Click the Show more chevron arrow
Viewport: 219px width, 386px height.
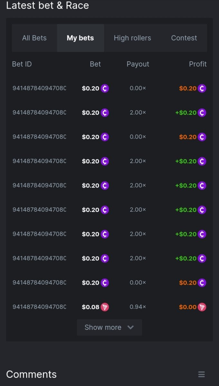(130, 327)
